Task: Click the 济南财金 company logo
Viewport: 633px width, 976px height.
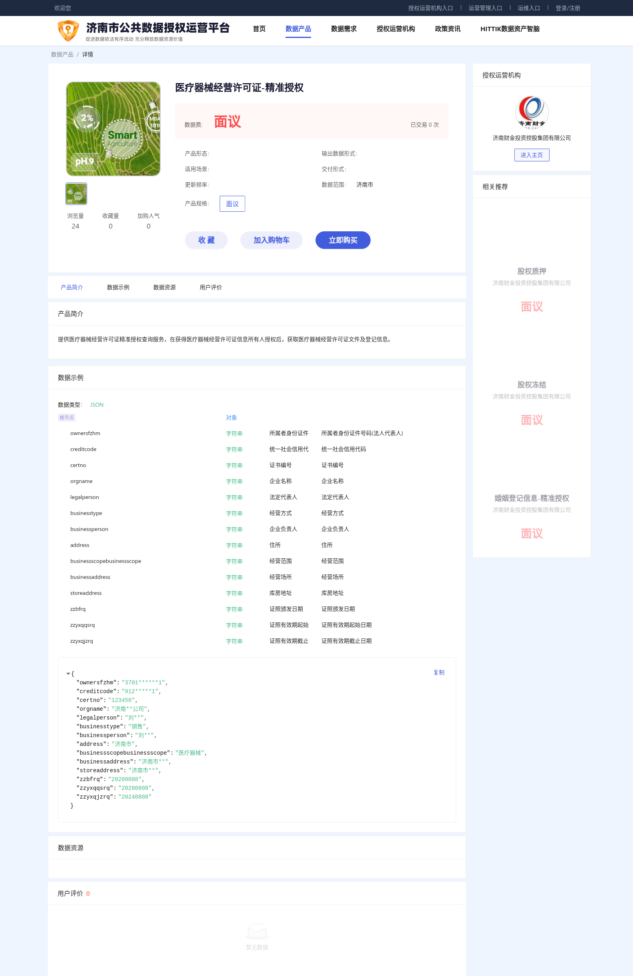Action: 531,112
